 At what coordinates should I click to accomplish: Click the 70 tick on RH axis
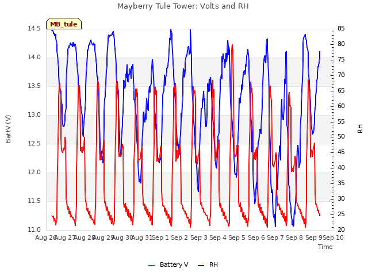pos(341,75)
